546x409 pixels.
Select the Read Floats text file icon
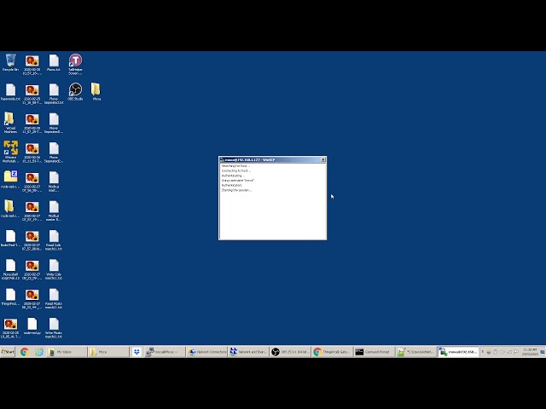(54, 298)
